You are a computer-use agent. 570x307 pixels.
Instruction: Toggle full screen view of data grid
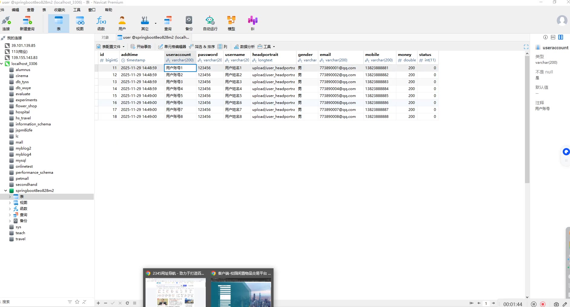coord(526,47)
